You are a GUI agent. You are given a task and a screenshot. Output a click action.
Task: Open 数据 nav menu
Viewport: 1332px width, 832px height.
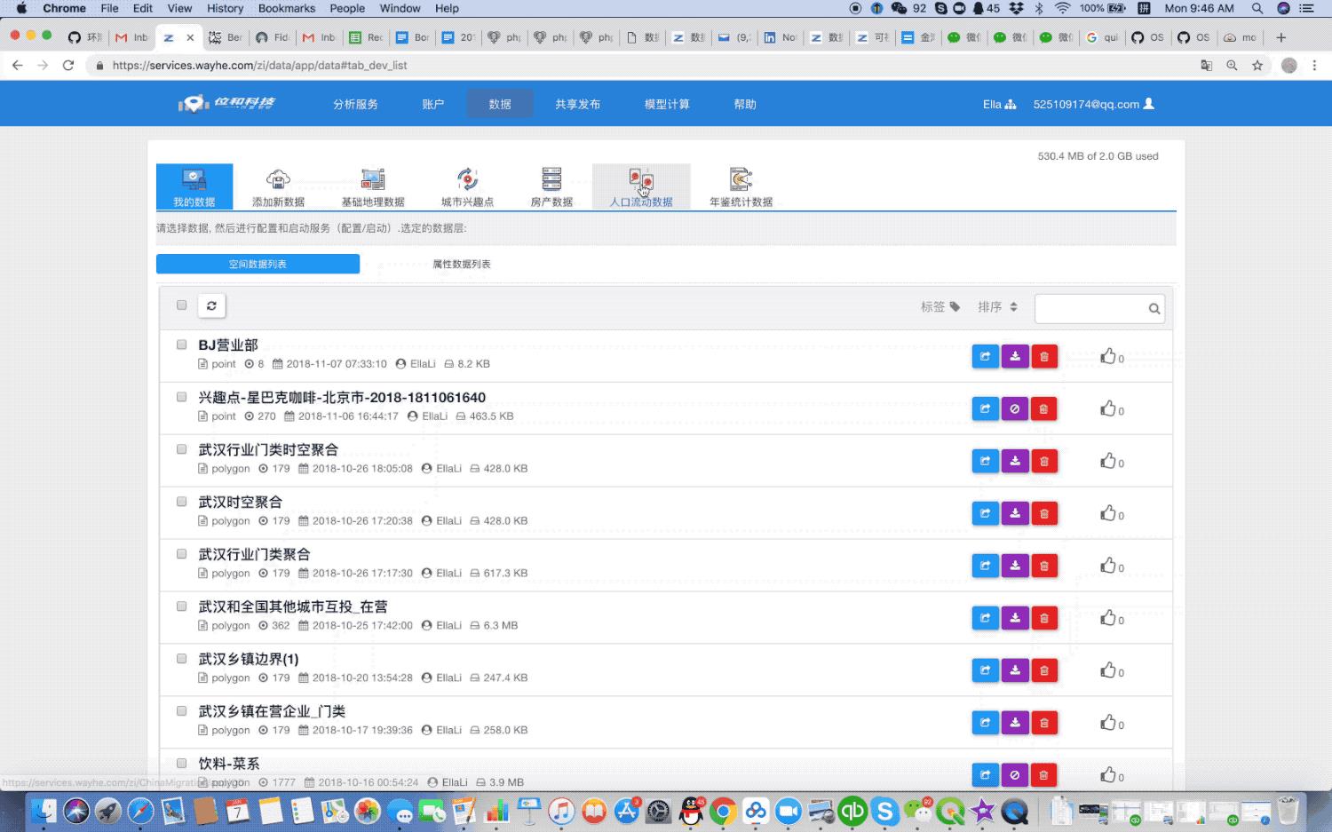click(x=500, y=104)
